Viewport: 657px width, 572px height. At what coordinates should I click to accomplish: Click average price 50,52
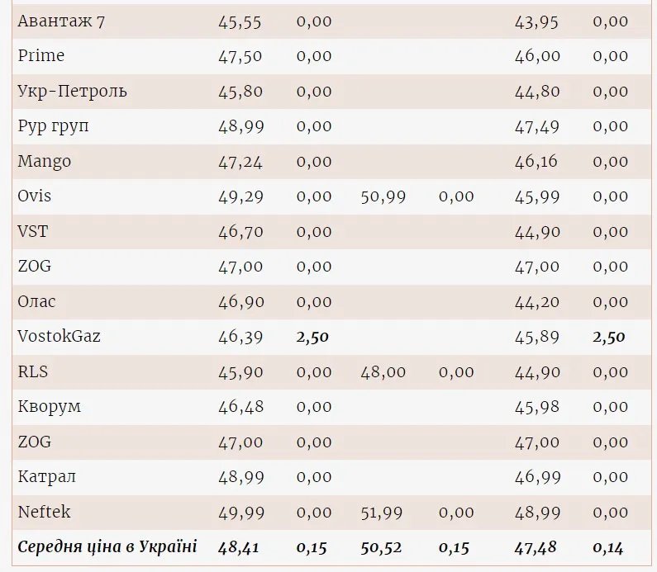tap(383, 546)
